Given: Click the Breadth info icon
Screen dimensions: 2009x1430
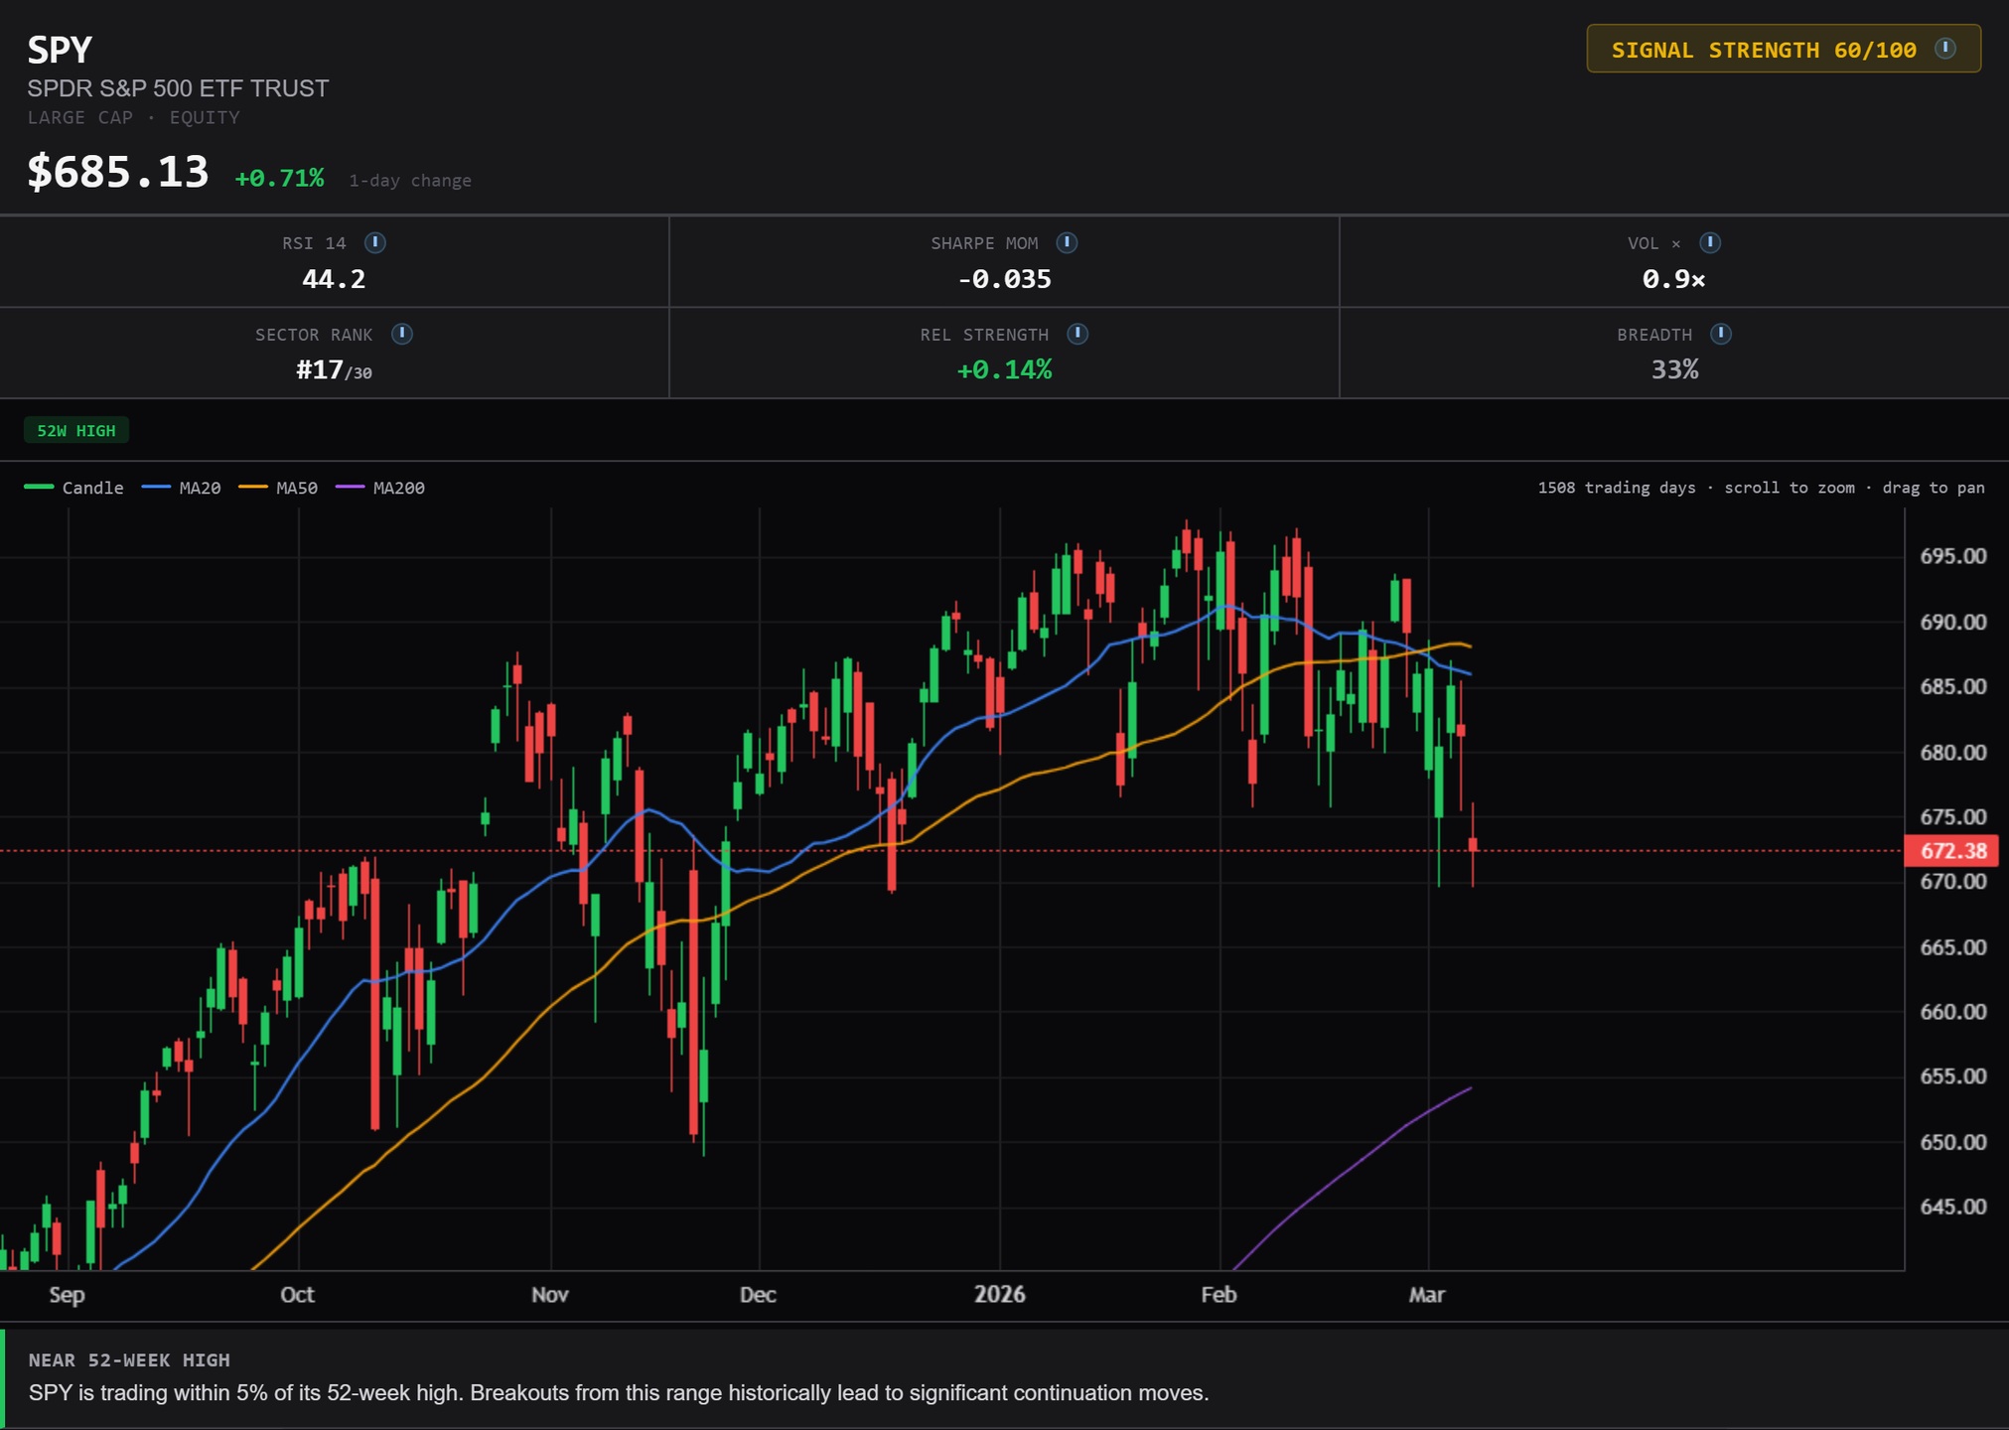Looking at the screenshot, I should tap(1721, 334).
